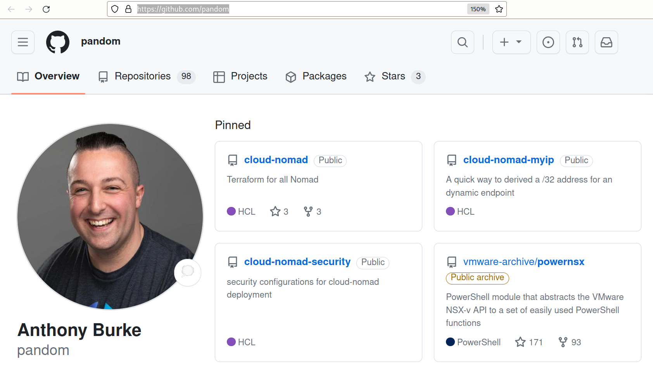Click the PowerShell language color dot

coord(450,342)
